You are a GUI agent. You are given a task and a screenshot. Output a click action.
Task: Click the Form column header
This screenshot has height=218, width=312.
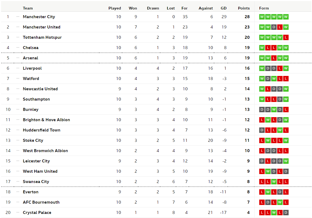[264, 8]
